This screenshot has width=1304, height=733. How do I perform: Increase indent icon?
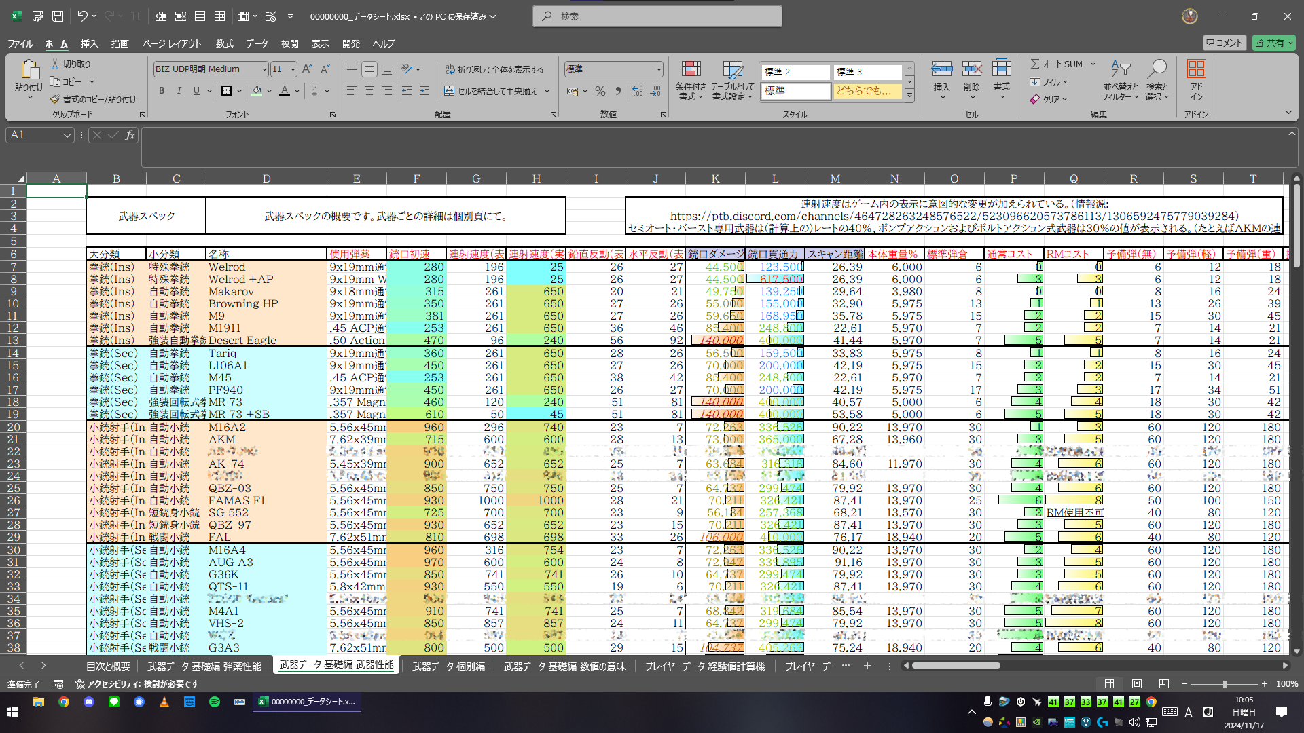(x=424, y=91)
